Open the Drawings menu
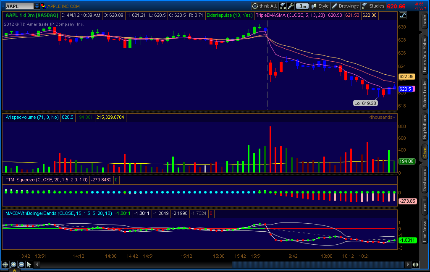 point(345,6)
